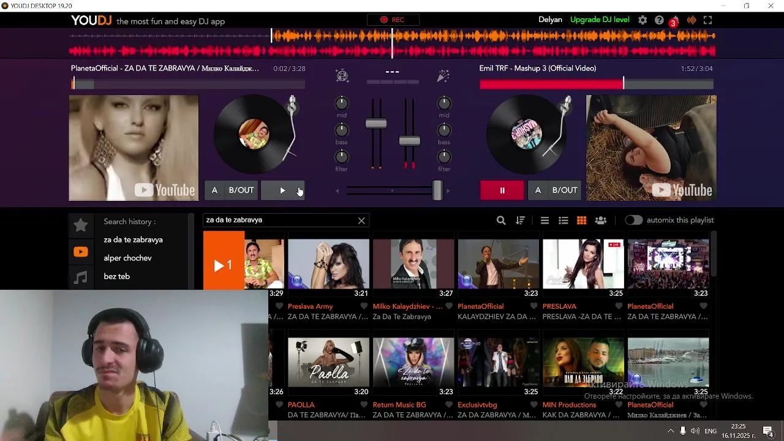Image resolution: width=784 pixels, height=441 pixels.
Task: Click the right deck effects icon above mid knob
Action: tap(443, 76)
